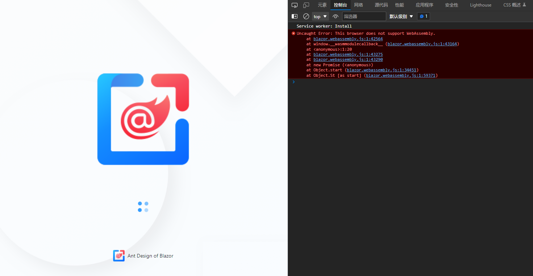Screen dimensions: 533x276
Task: Select the 'Uncaught Error: This browser does not support WebAssembly.' text
Action: [366, 33]
